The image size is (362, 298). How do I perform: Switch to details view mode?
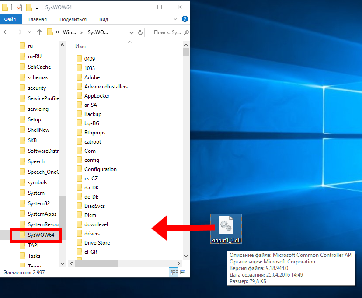[174, 272]
